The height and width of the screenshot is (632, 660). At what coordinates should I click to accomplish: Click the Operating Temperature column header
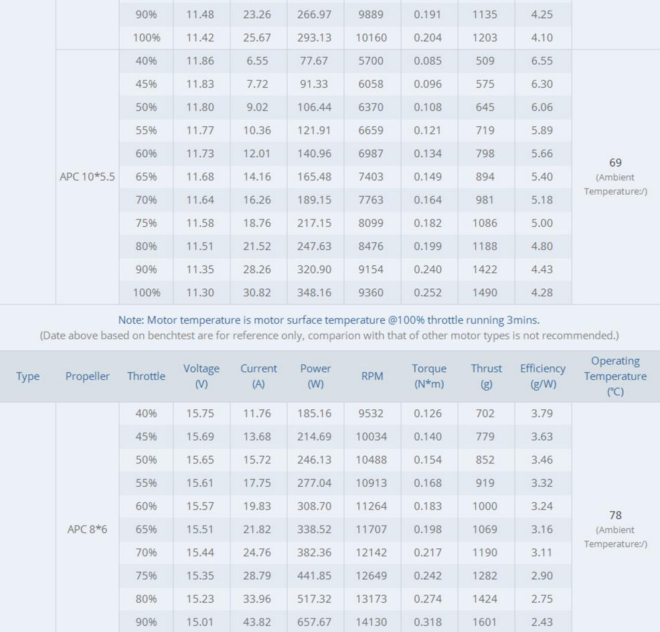pyautogui.click(x=615, y=377)
